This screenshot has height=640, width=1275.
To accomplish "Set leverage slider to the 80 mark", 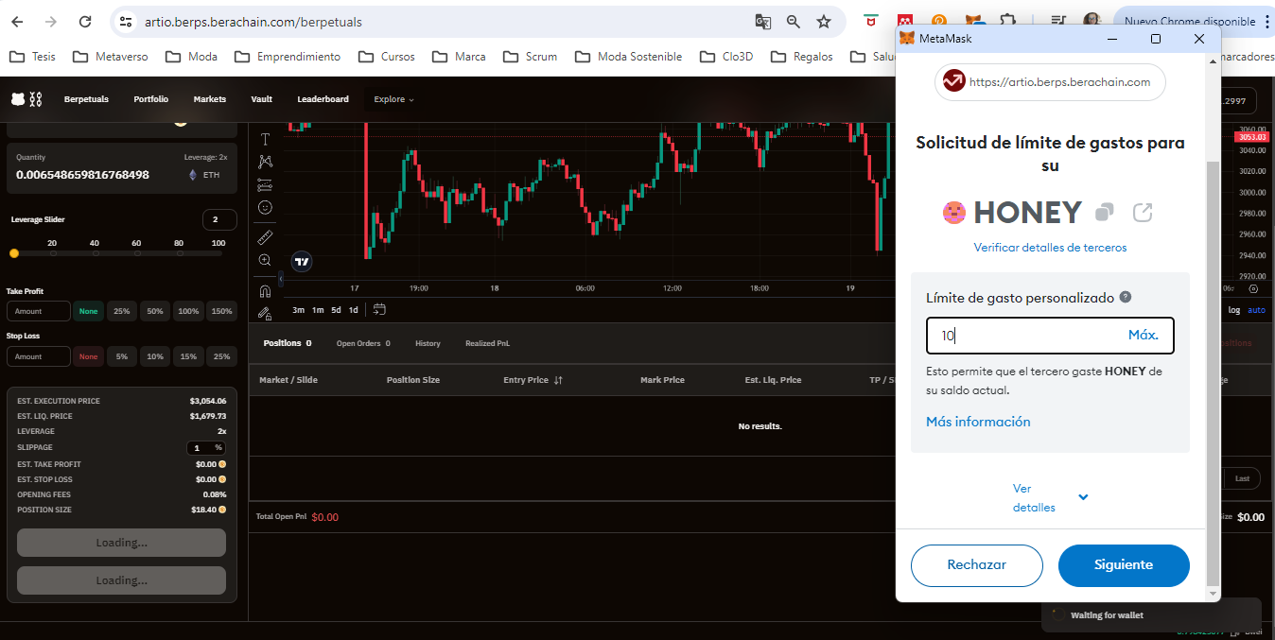I will (x=179, y=253).
